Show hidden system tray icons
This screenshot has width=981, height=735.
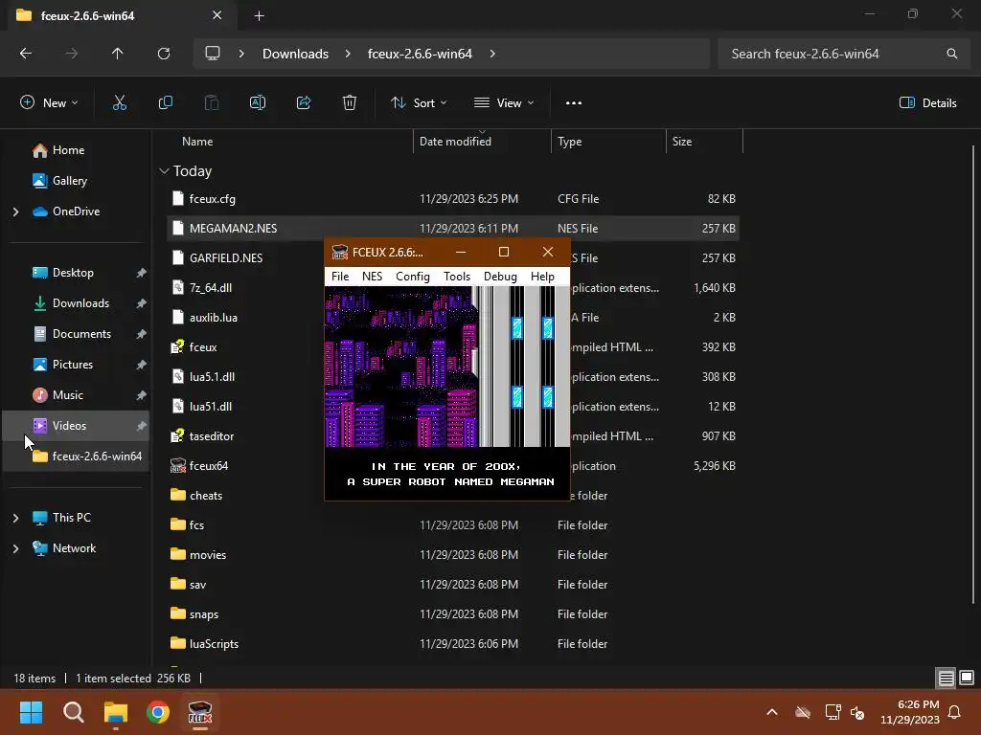pyautogui.click(x=772, y=712)
